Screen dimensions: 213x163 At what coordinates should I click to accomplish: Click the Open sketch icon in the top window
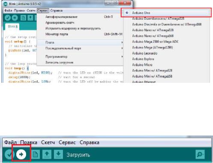[30, 18]
